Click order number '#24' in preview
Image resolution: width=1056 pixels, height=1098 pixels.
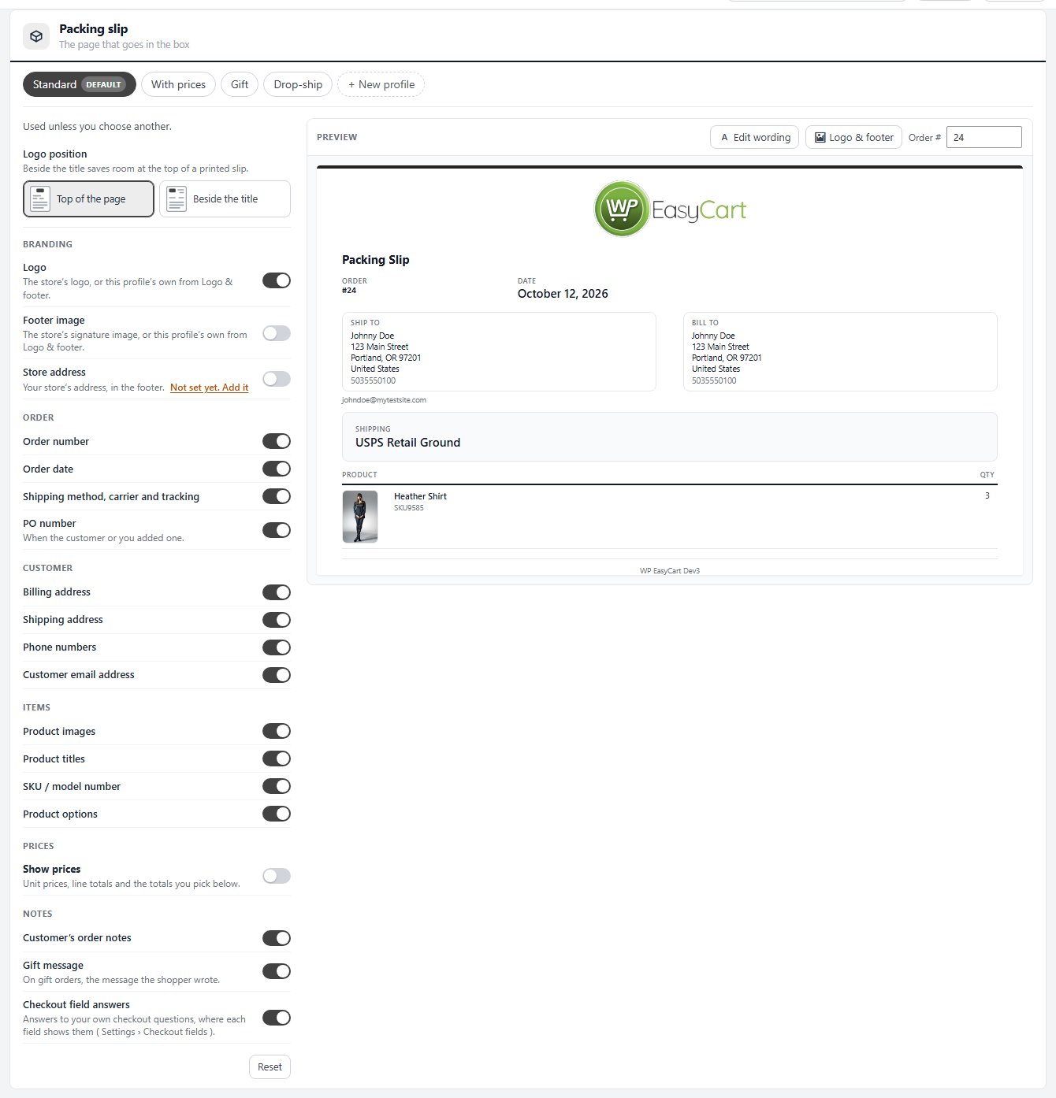point(349,291)
